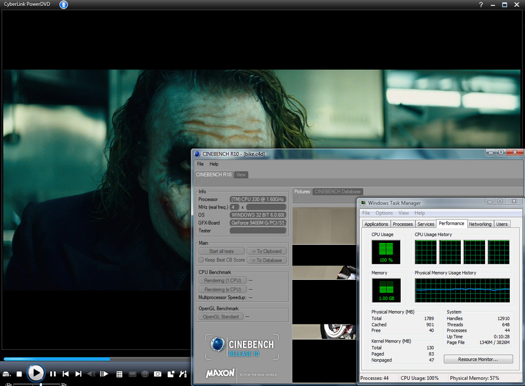Open Task Manager File menu

point(366,213)
